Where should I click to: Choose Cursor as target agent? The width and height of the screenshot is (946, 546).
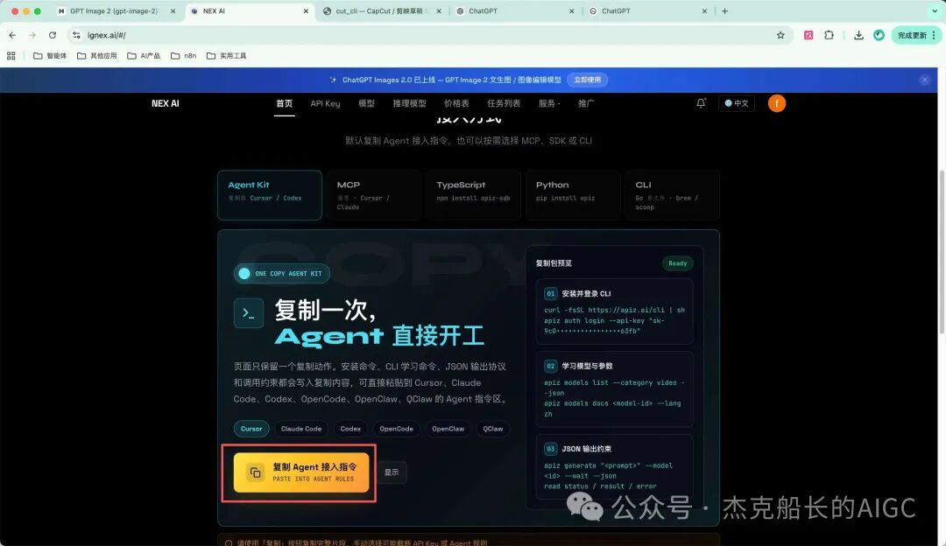[251, 429]
